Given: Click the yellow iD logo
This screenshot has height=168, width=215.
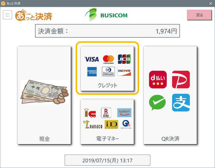Looking at the screenshot, I should click(x=111, y=124).
